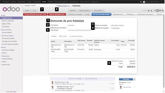Screen dimensions: 165x93
Task: Go to next record arrow
Action: (151, 10)
